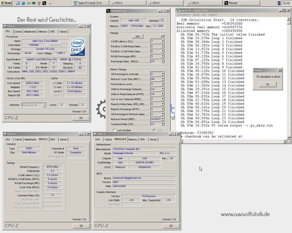This screenshot has width=292, height=233.
Task: Launch the camera screenshot tool icon
Action: click(34, 3)
